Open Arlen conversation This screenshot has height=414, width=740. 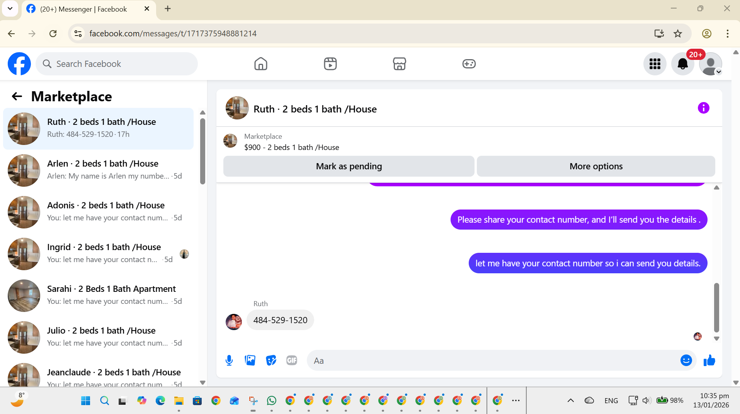click(98, 170)
